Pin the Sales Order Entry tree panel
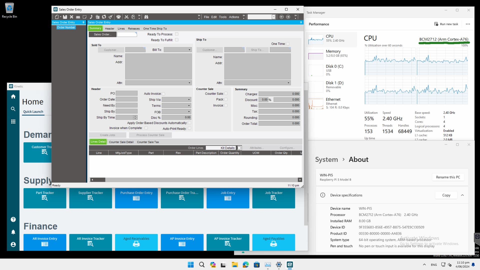Screen dimensions: 480x270 pyautogui.click(x=83, y=22)
